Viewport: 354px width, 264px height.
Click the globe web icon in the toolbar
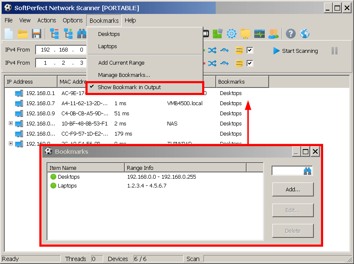[x=305, y=34]
